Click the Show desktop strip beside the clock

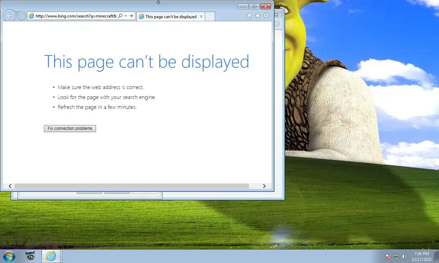point(437,256)
